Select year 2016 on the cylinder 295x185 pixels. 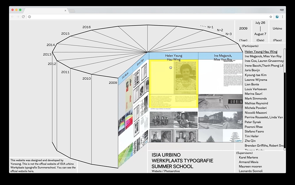pos(86,27)
